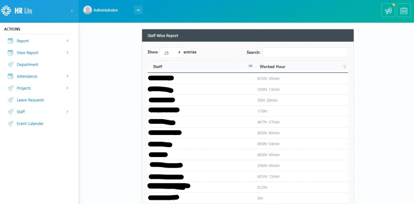Go to Event Calender page

tap(30, 123)
